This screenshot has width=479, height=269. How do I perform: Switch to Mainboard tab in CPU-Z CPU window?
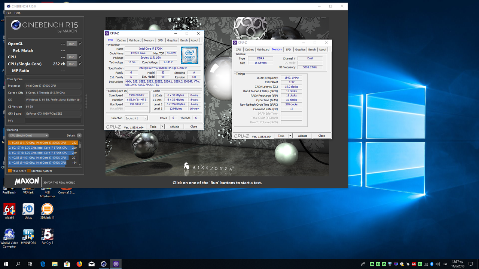pyautogui.click(x=135, y=40)
